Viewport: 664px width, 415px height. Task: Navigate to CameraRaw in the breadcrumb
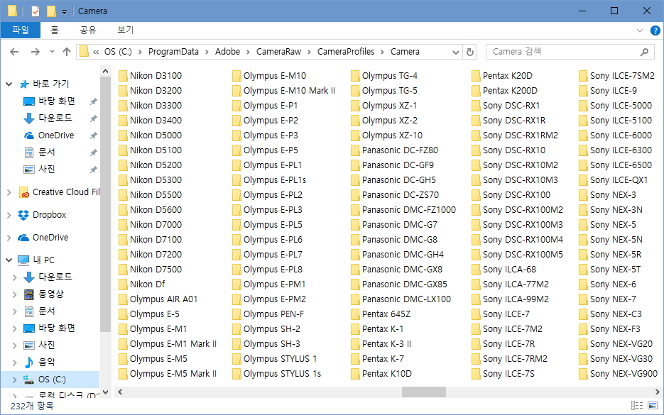point(278,52)
